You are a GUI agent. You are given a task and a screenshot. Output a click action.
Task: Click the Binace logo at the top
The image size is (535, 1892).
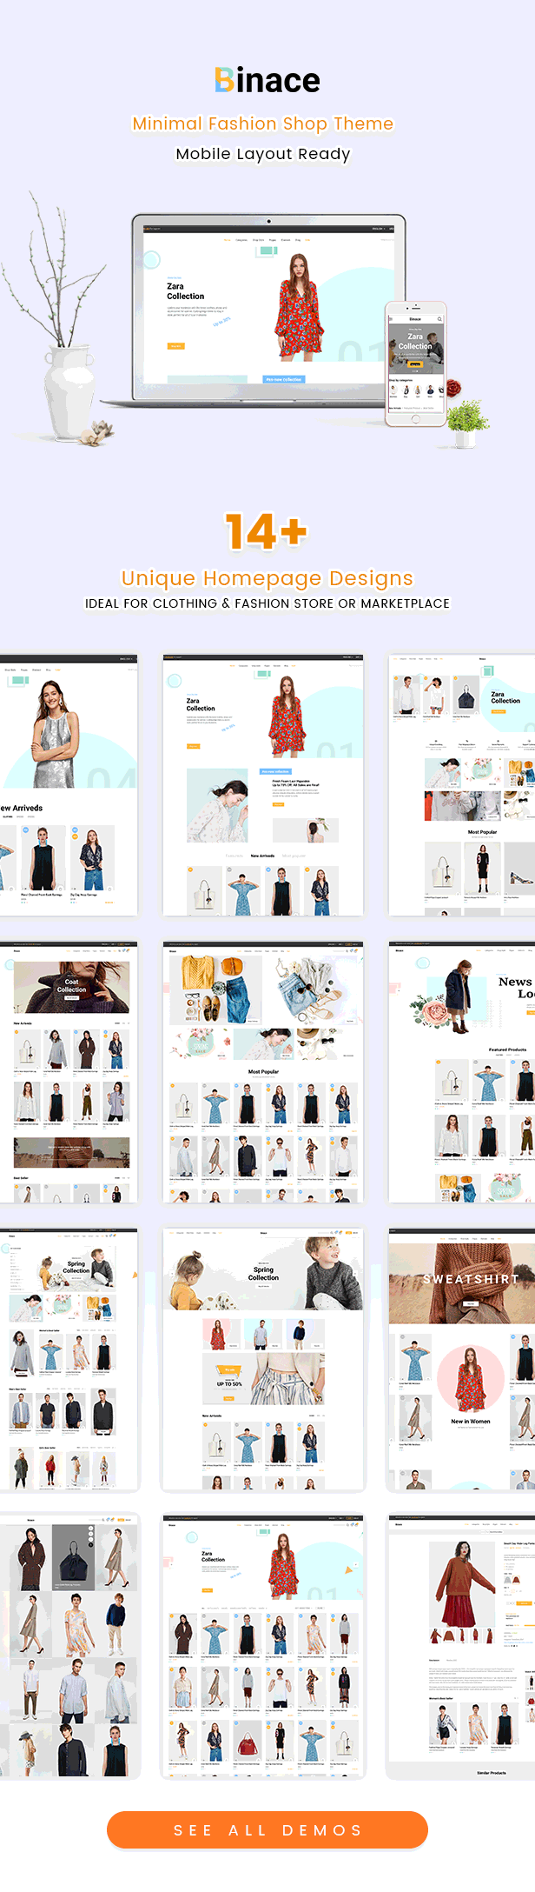(x=267, y=80)
